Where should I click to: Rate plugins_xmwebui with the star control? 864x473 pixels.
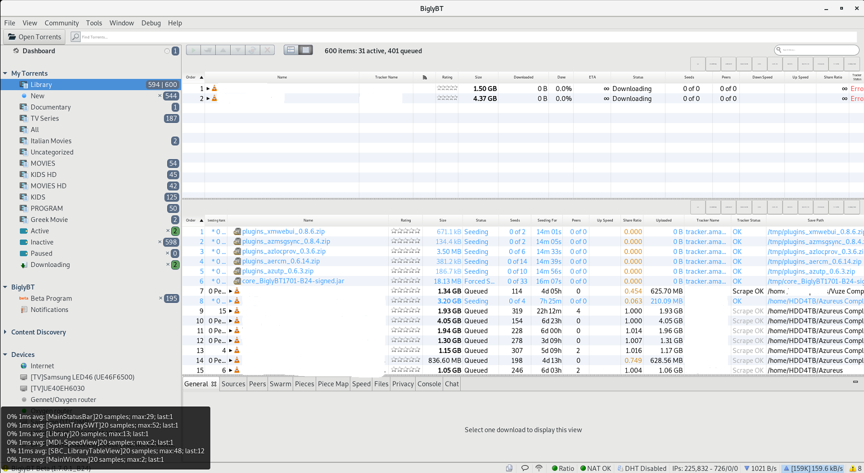[406, 231]
